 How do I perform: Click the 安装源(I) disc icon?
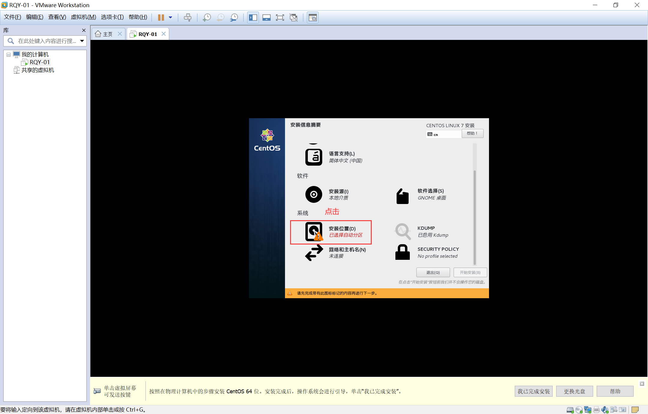(314, 194)
